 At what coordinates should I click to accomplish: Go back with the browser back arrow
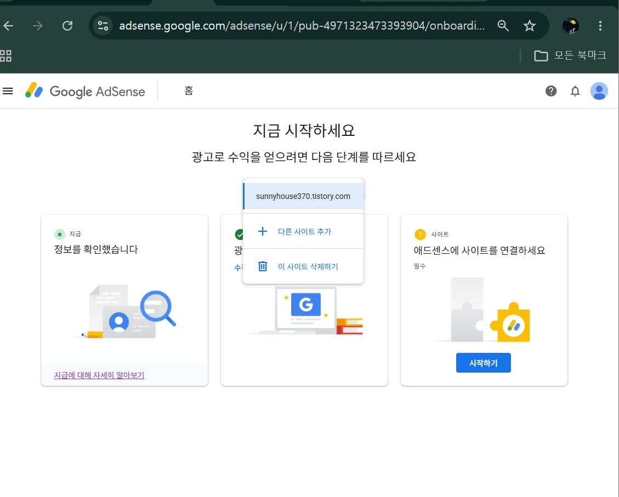pyautogui.click(x=8, y=26)
